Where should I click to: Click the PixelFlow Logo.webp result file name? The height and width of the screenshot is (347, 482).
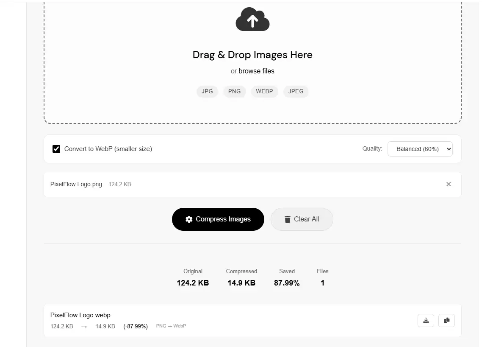[80, 315]
